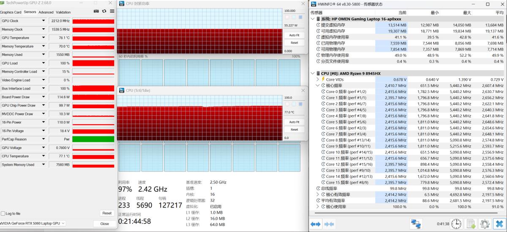This screenshot has width=507, height=232.
Task: Click Auto Fit in the CPU package power graph
Action: [294, 35]
